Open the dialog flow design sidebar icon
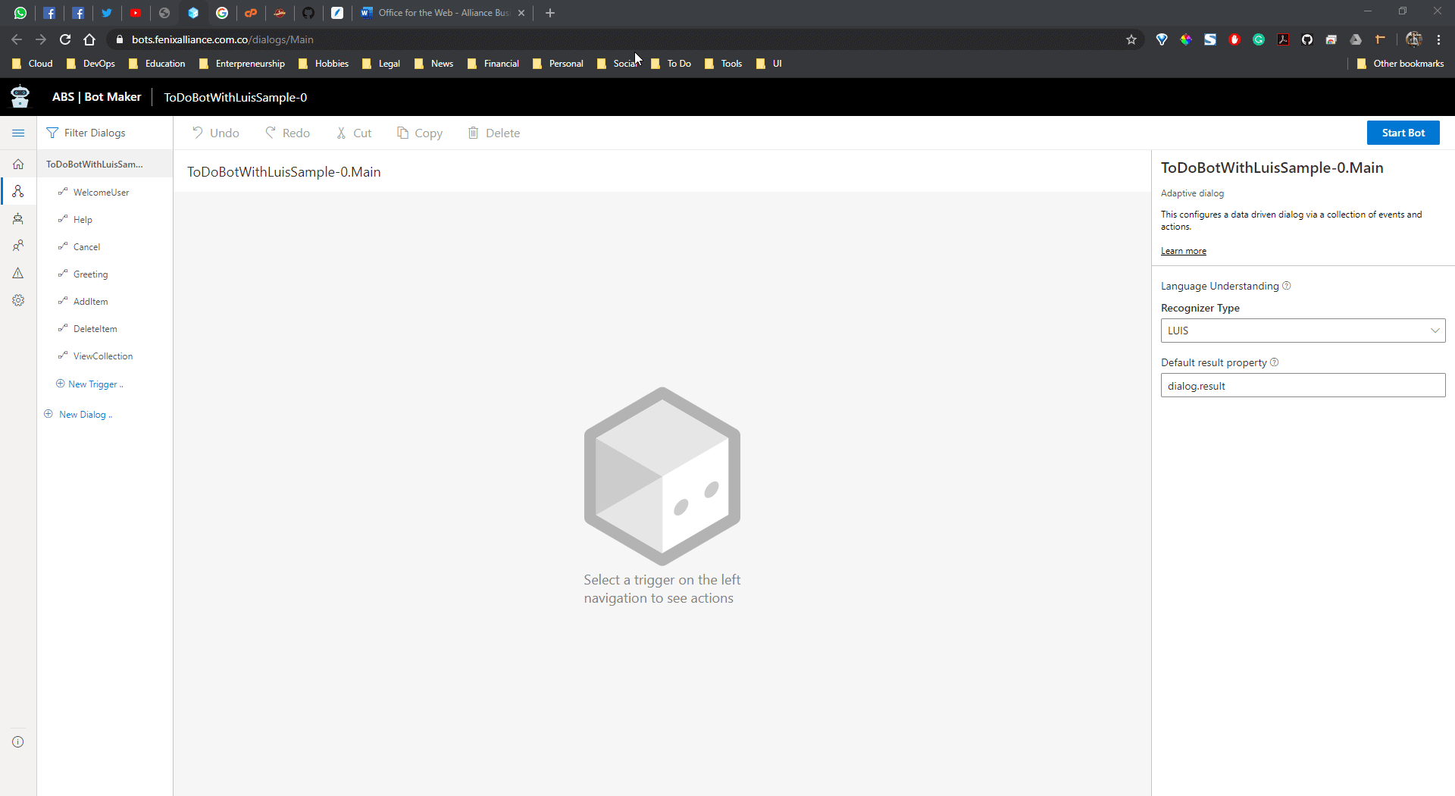Screen dimensions: 1455x796 click(18, 191)
